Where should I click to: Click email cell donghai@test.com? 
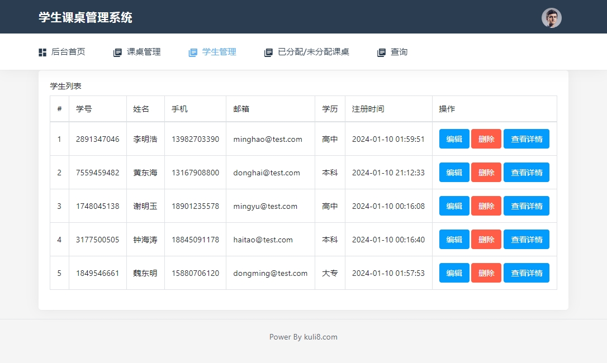click(267, 173)
